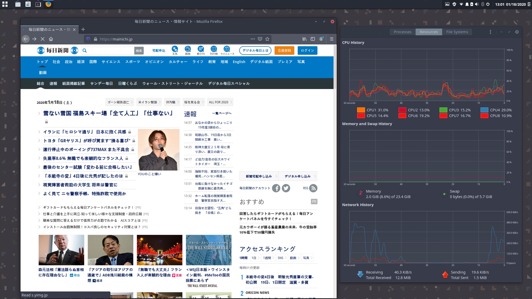This screenshot has height=299, width=532.
Task: Close the 毎日新聞 browser tab
Action: point(74,30)
